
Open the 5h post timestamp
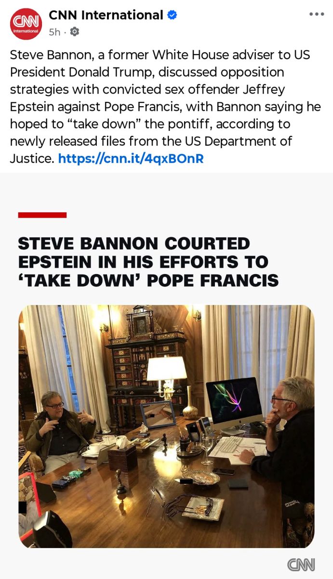click(54, 32)
